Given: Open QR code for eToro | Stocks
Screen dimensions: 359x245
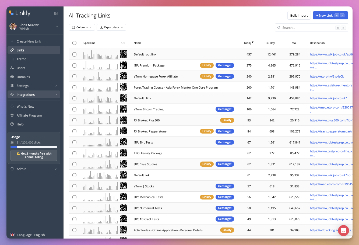Looking at the screenshot, I should coord(123,186).
